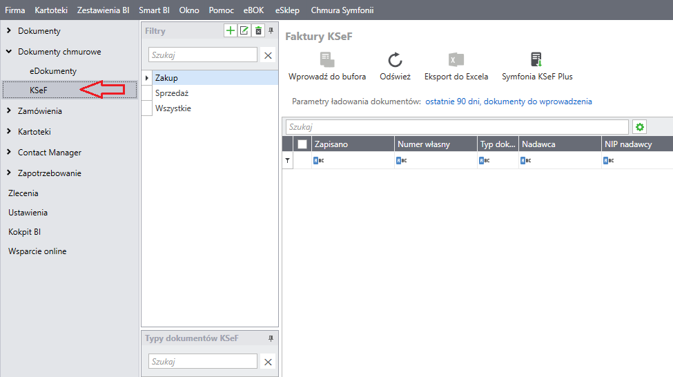Open Symfonia KSeF Plus

tap(536, 60)
